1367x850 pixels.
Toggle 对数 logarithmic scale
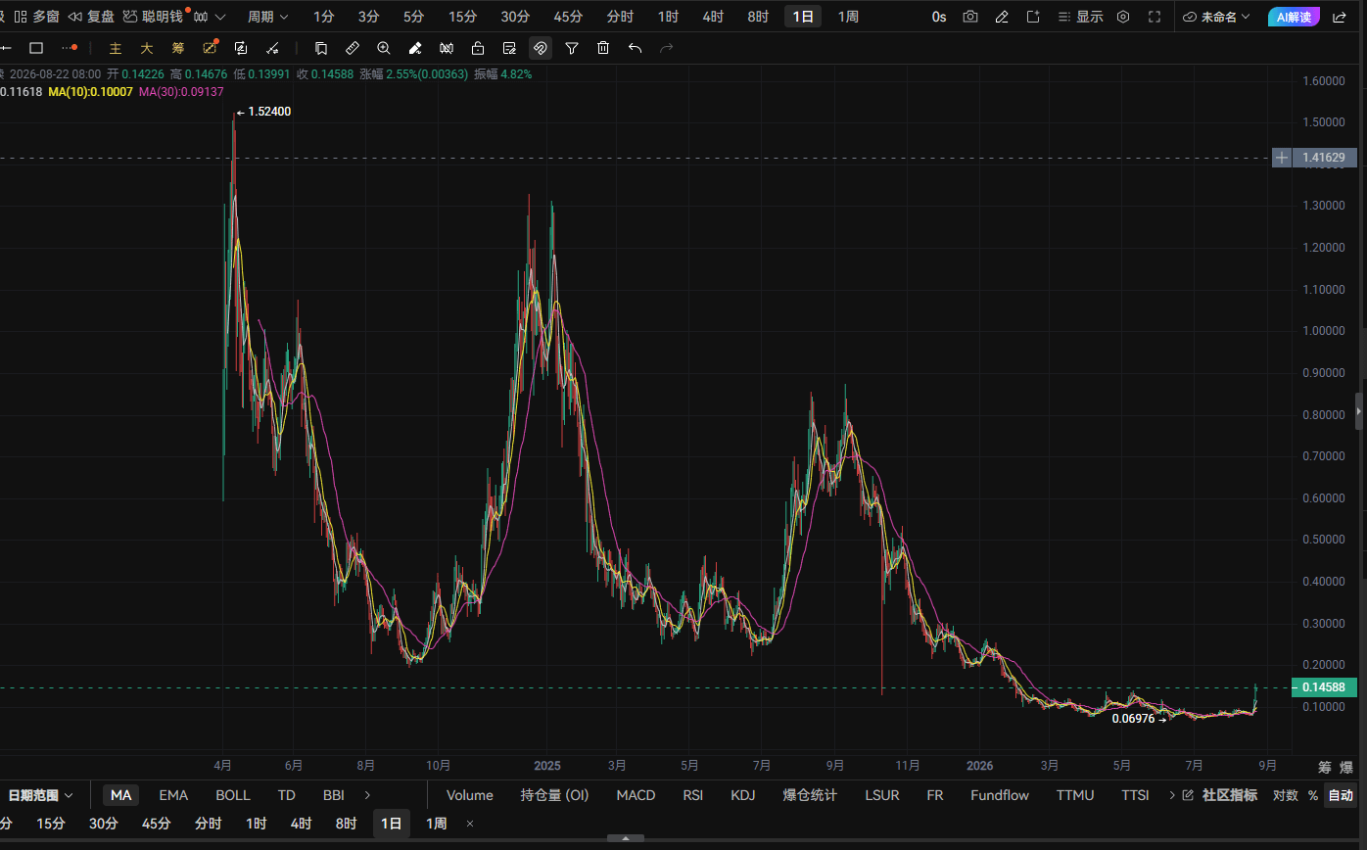1286,795
